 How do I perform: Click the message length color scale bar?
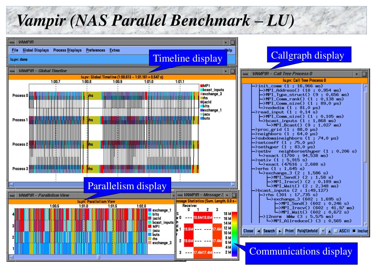(234, 234)
